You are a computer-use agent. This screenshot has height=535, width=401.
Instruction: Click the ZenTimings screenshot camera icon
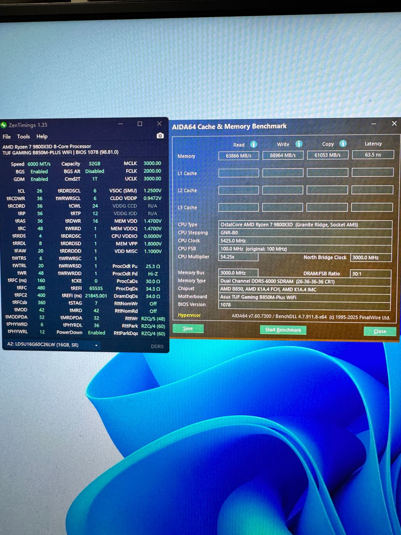tap(160, 136)
